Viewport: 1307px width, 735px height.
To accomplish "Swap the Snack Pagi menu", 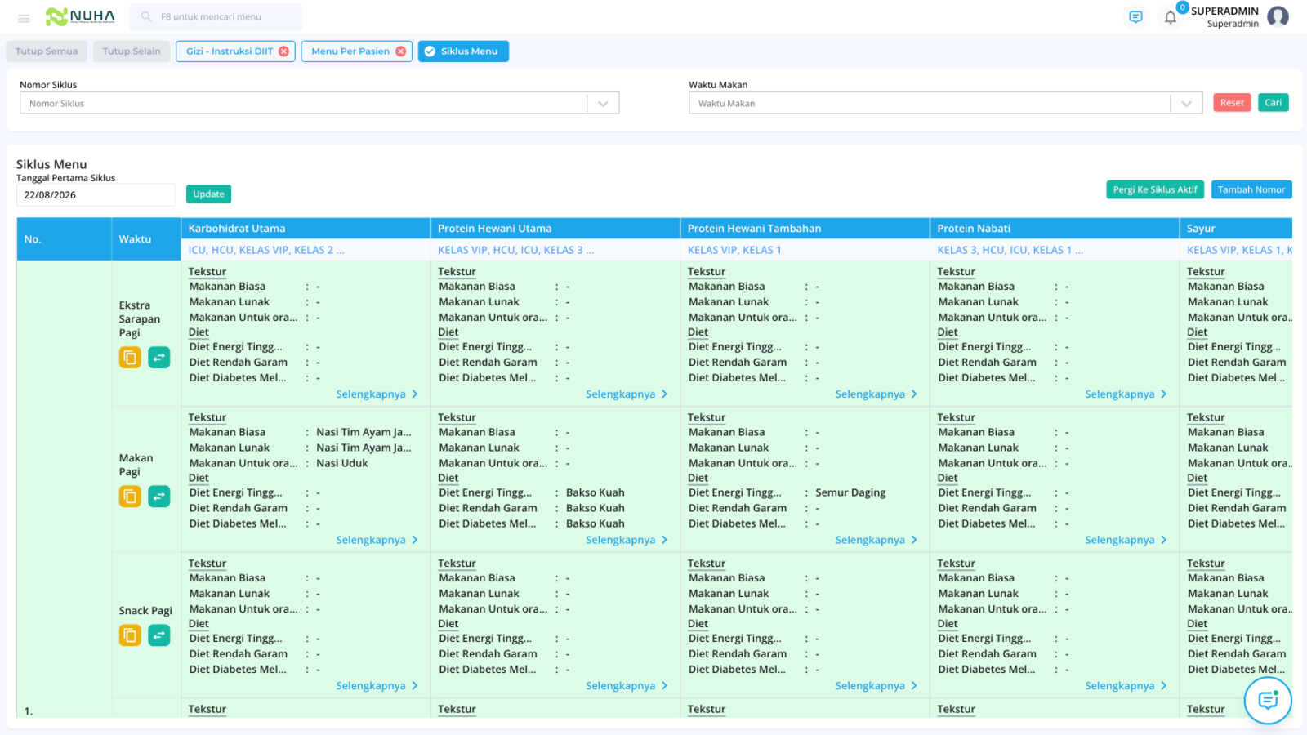I will click(x=159, y=635).
